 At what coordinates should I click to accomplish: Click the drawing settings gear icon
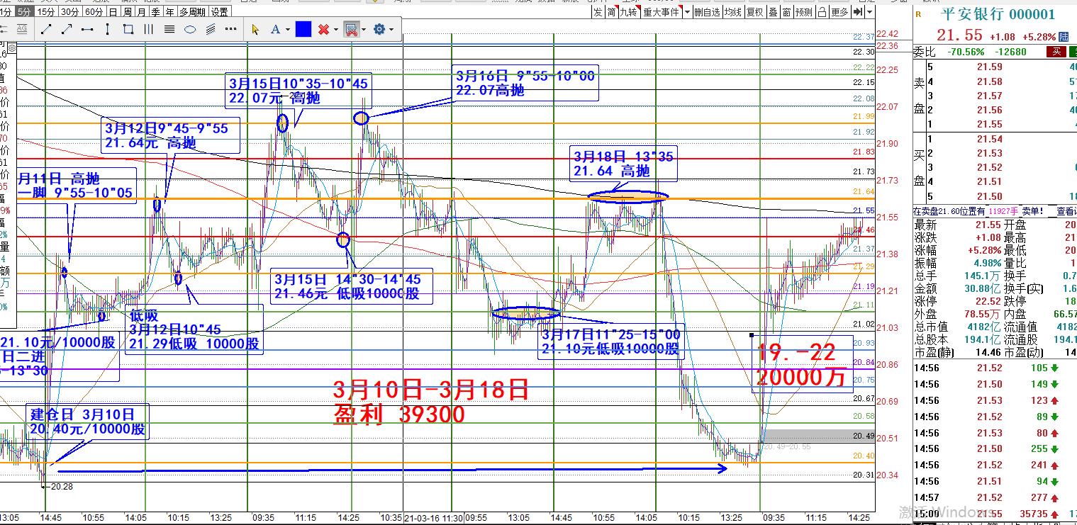click(x=379, y=29)
